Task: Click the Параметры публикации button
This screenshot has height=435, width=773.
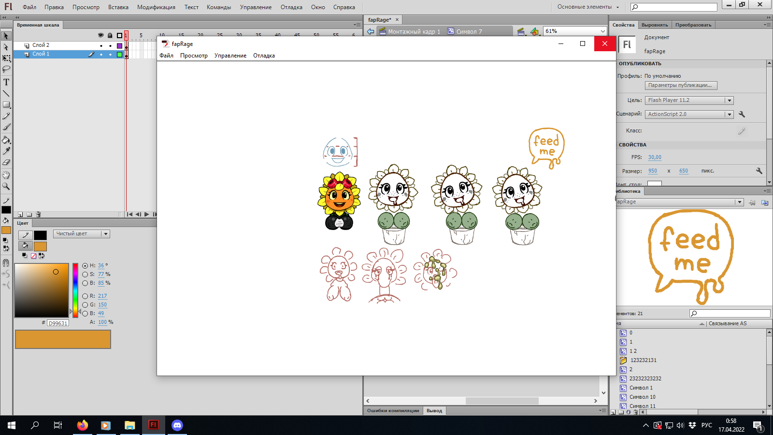Action: tap(681, 86)
